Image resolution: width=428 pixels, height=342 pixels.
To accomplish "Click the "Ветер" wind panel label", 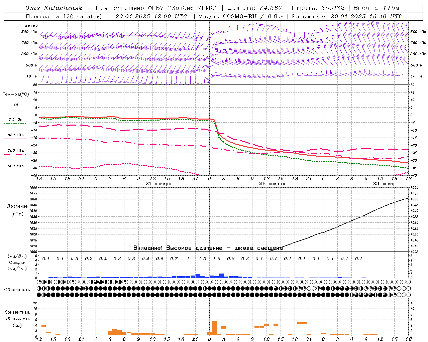I will click(x=31, y=25).
